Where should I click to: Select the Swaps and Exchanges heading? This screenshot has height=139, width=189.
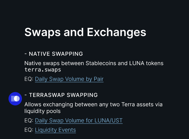(x=85, y=32)
